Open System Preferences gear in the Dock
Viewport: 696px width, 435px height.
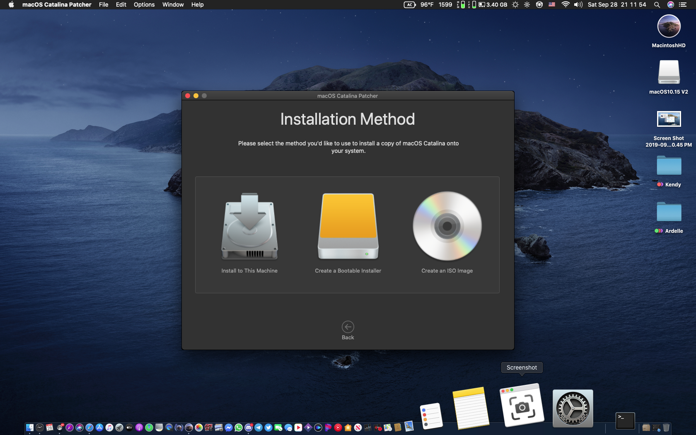click(x=573, y=408)
